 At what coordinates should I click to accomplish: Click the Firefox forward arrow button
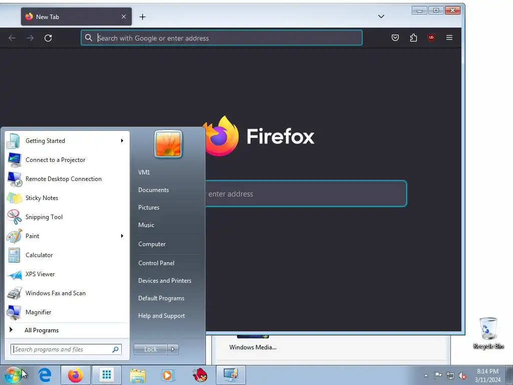coord(30,38)
